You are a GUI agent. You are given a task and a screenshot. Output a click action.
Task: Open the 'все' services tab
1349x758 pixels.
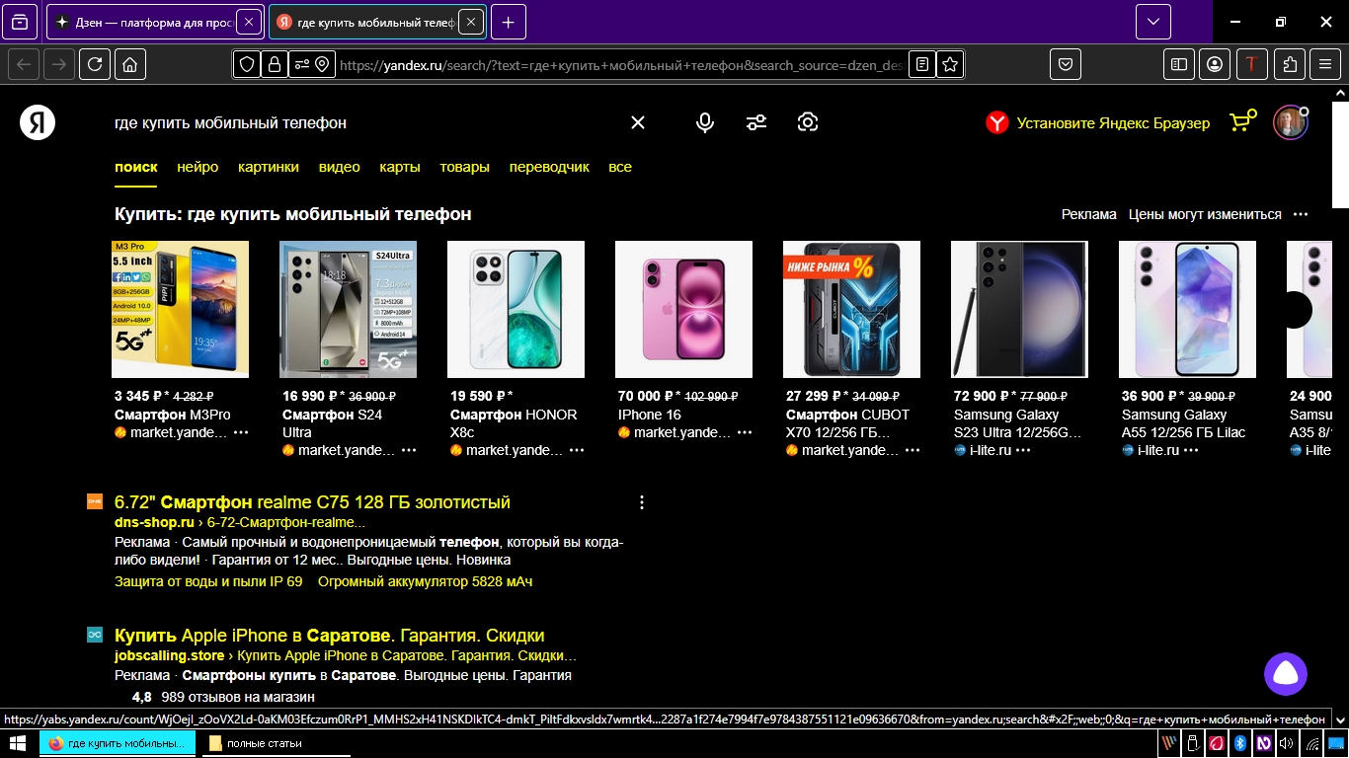click(620, 167)
